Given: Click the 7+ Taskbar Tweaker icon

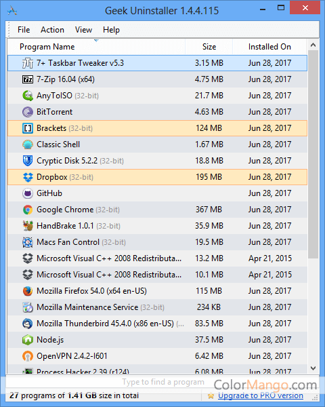Looking at the screenshot, I should [x=28, y=63].
